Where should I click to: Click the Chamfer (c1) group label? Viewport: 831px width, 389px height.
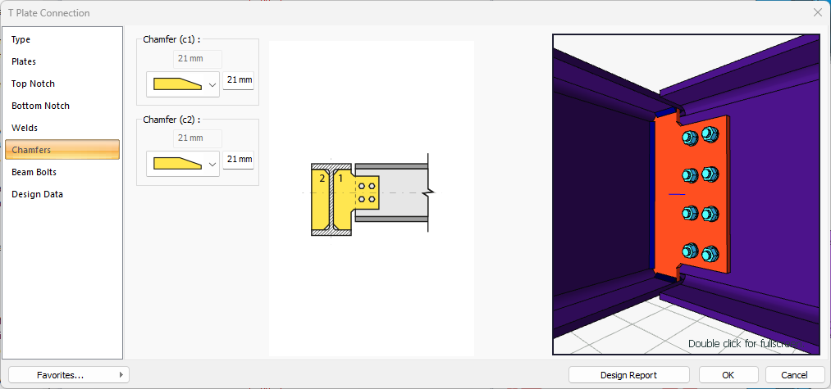tap(171, 39)
